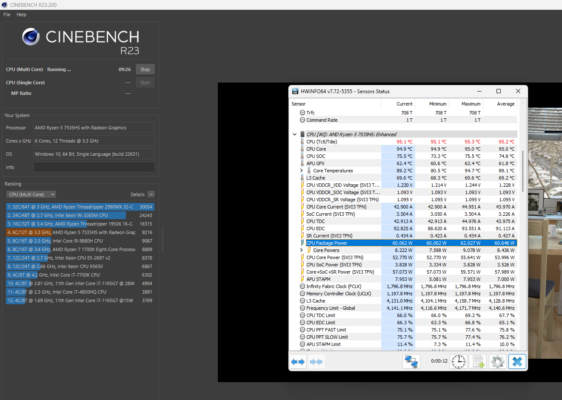Click circle icon beside Frequency Limit - Global

pos(302,308)
